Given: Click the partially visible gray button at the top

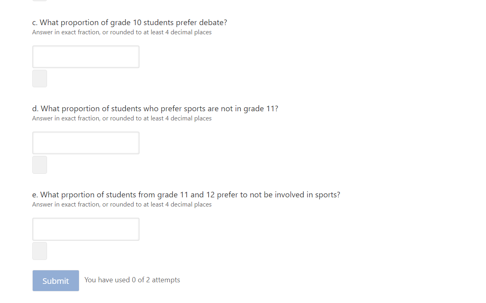Looking at the screenshot, I should (39, 1).
